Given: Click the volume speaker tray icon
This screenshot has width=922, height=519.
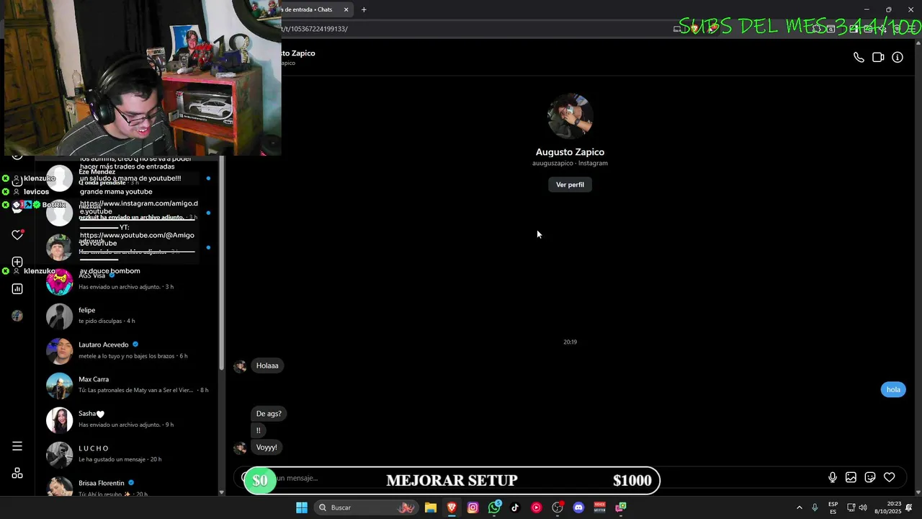Looking at the screenshot, I should (863, 507).
